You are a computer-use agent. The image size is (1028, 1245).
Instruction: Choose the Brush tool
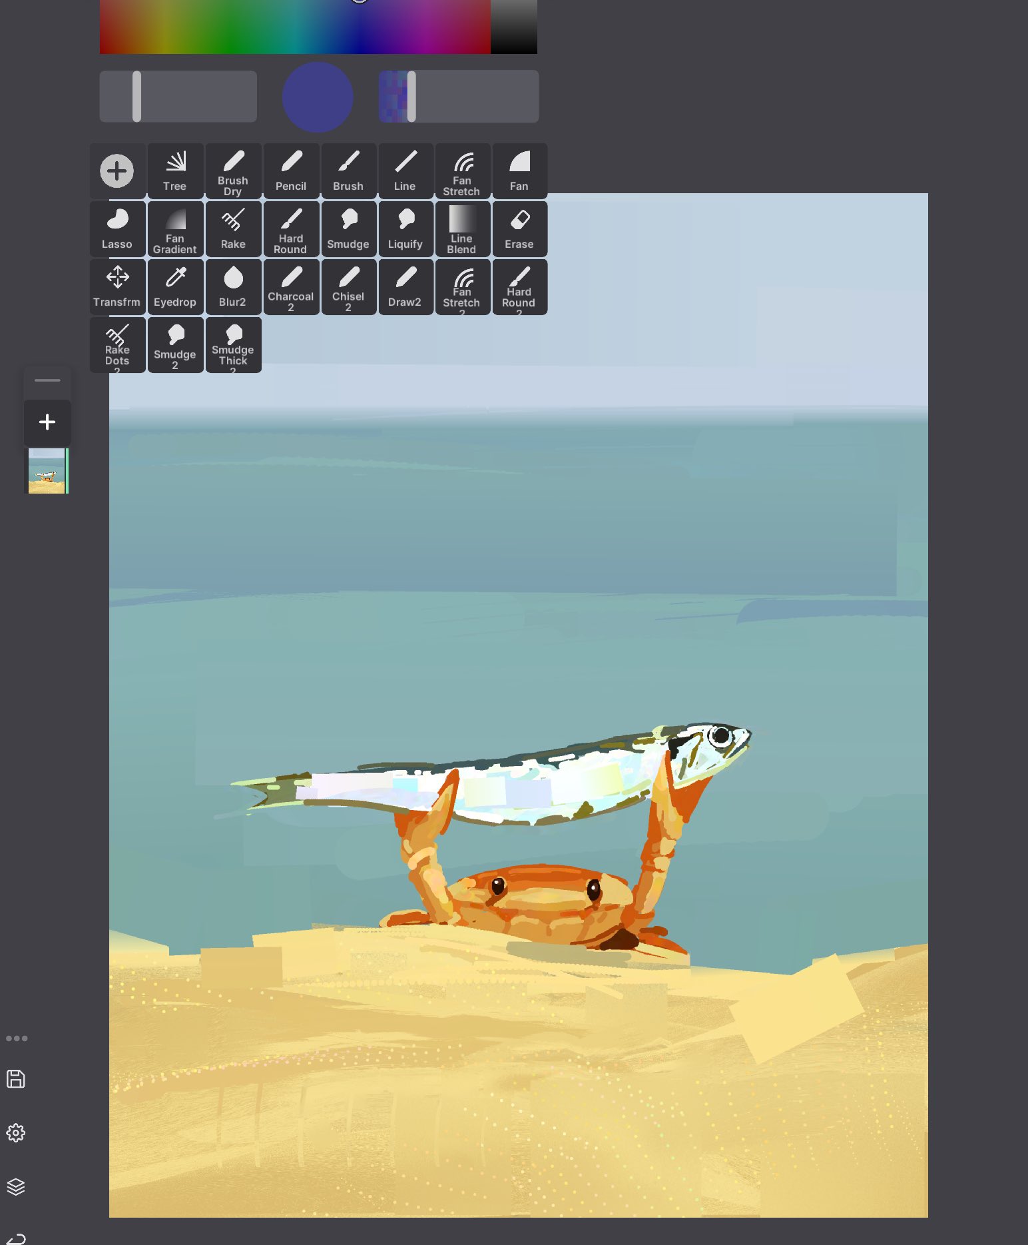point(348,171)
